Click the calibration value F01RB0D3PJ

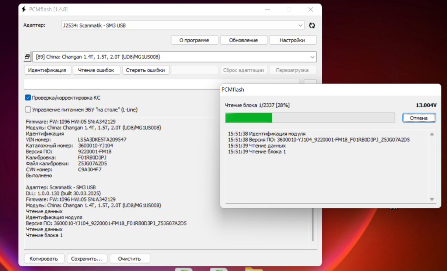(92, 157)
